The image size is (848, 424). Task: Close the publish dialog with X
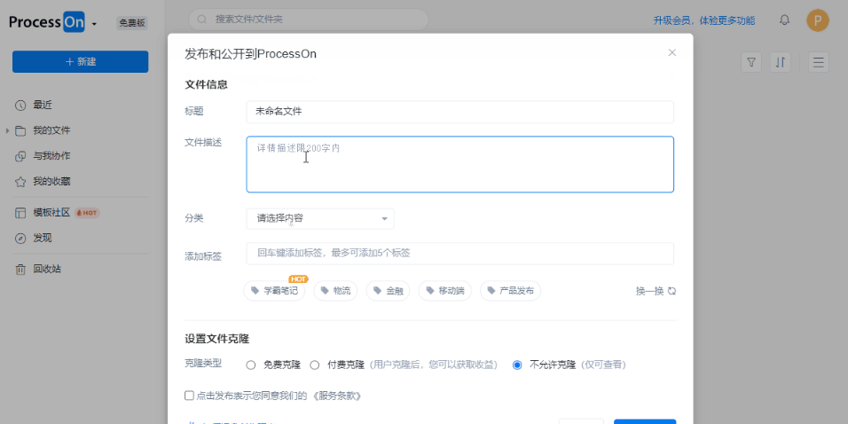(671, 52)
